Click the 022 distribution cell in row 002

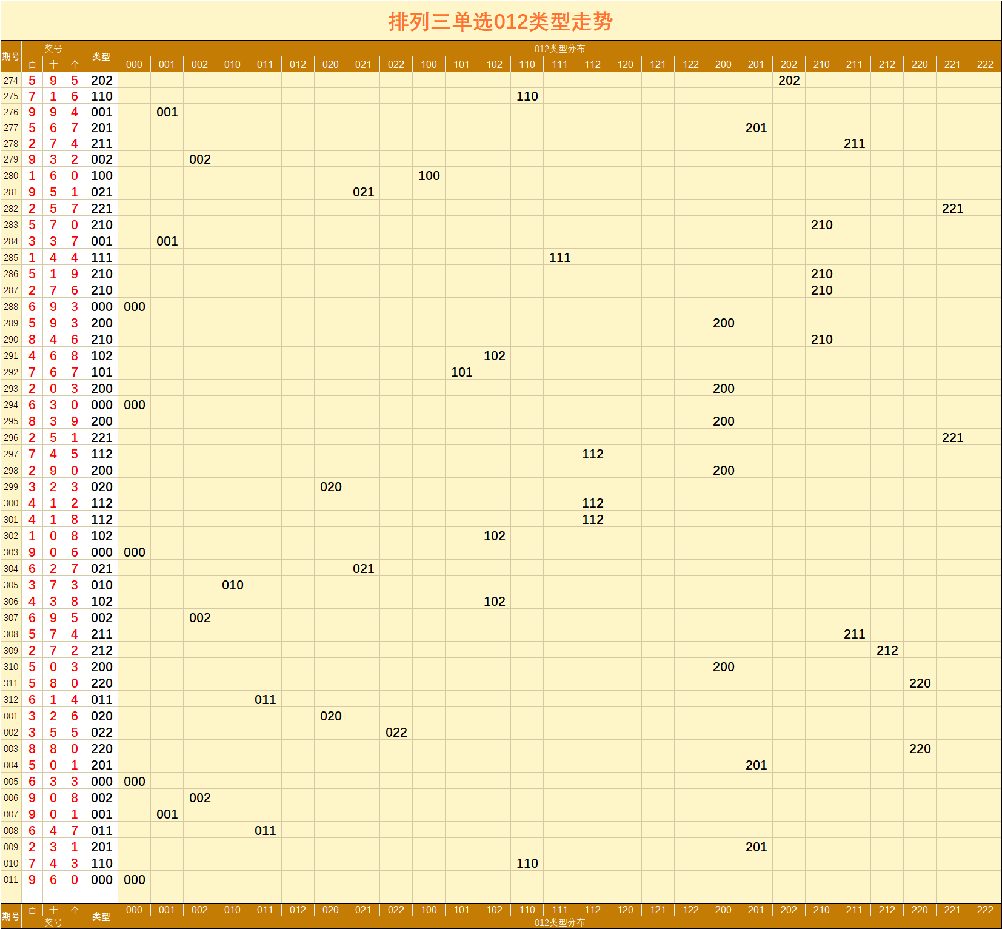click(x=396, y=732)
